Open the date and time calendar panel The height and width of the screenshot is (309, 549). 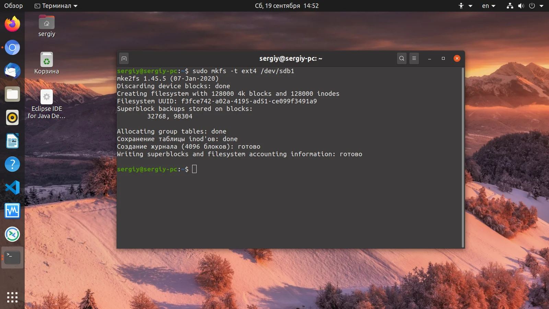pyautogui.click(x=287, y=6)
